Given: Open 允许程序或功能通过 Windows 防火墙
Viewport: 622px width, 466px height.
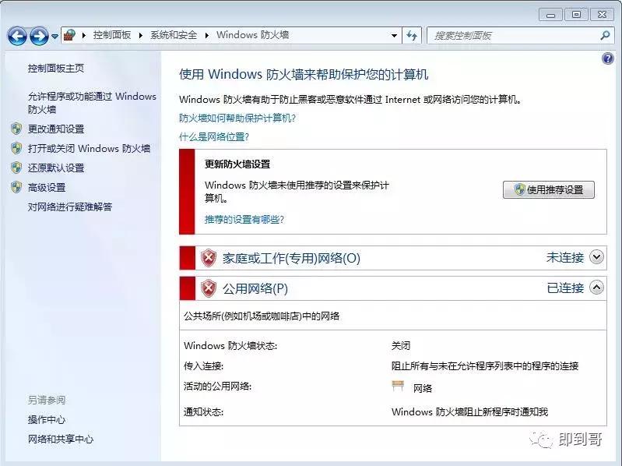Looking at the screenshot, I should pos(92,103).
